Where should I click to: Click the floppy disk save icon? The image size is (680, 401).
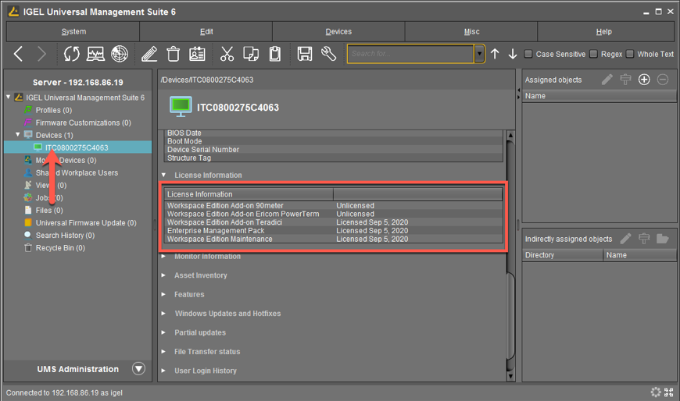coord(305,54)
